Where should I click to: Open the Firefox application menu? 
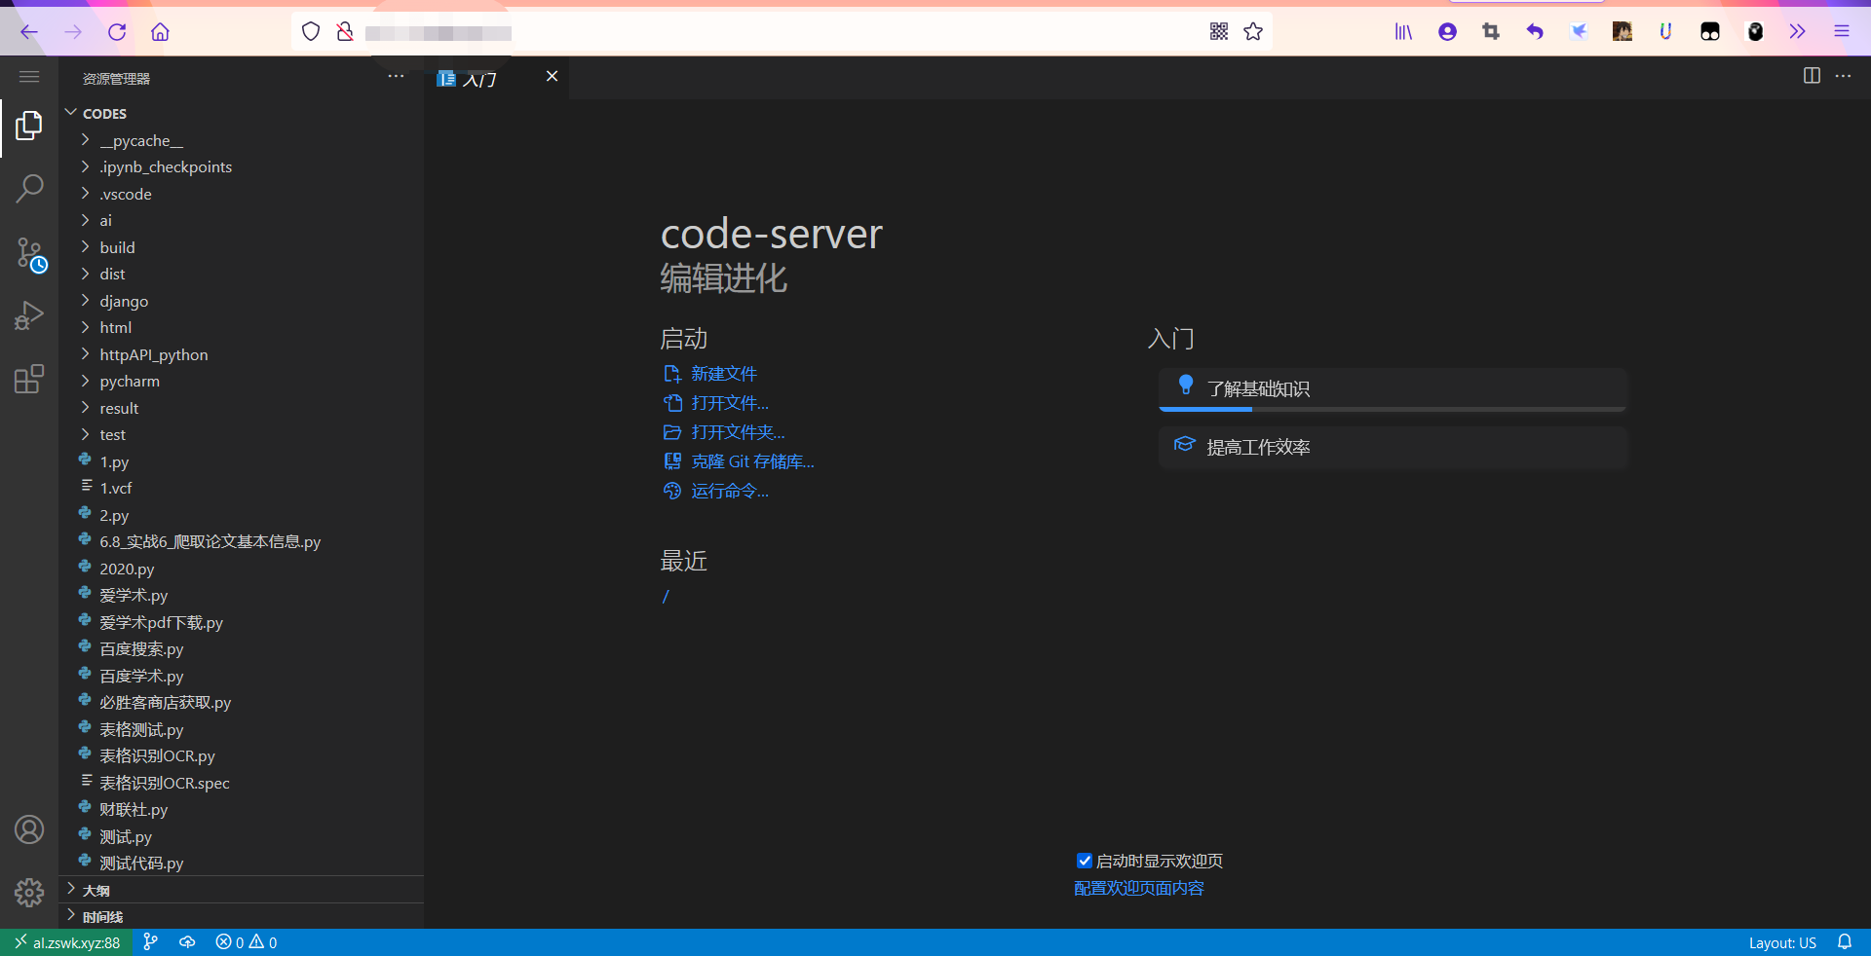(x=1842, y=32)
